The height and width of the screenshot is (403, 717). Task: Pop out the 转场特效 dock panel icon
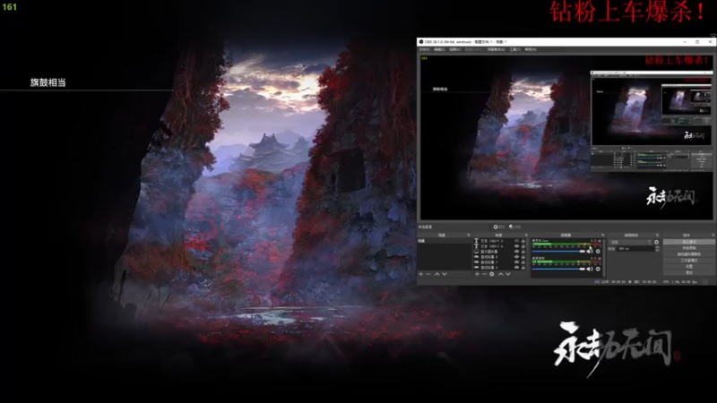[657, 235]
